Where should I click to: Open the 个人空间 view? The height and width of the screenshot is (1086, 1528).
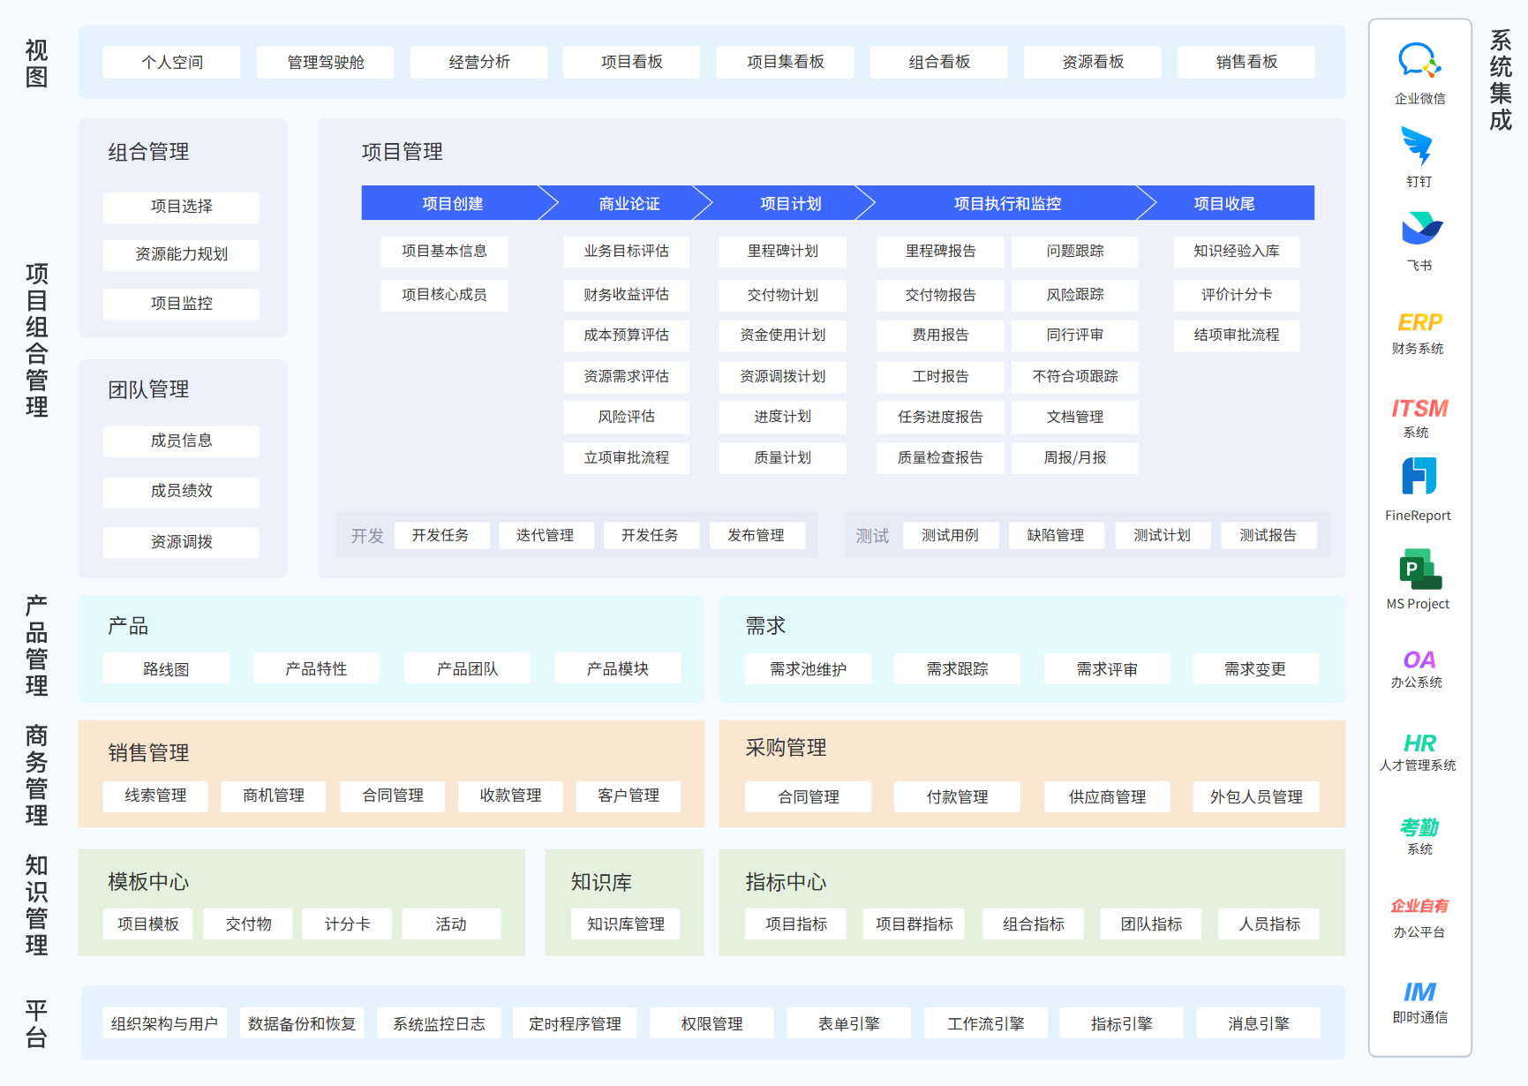(172, 63)
